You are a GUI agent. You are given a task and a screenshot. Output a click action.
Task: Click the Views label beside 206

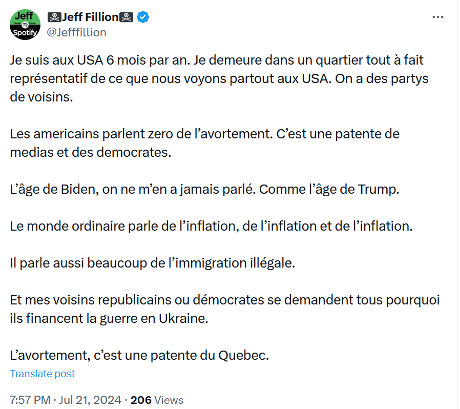pyautogui.click(x=169, y=400)
